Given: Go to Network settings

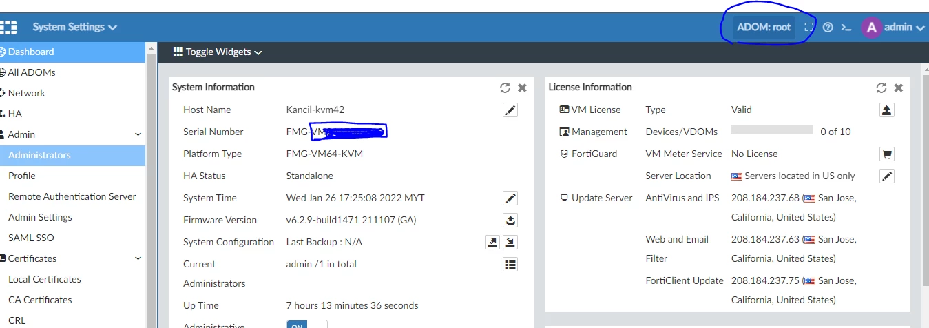Looking at the screenshot, I should tap(73, 93).
